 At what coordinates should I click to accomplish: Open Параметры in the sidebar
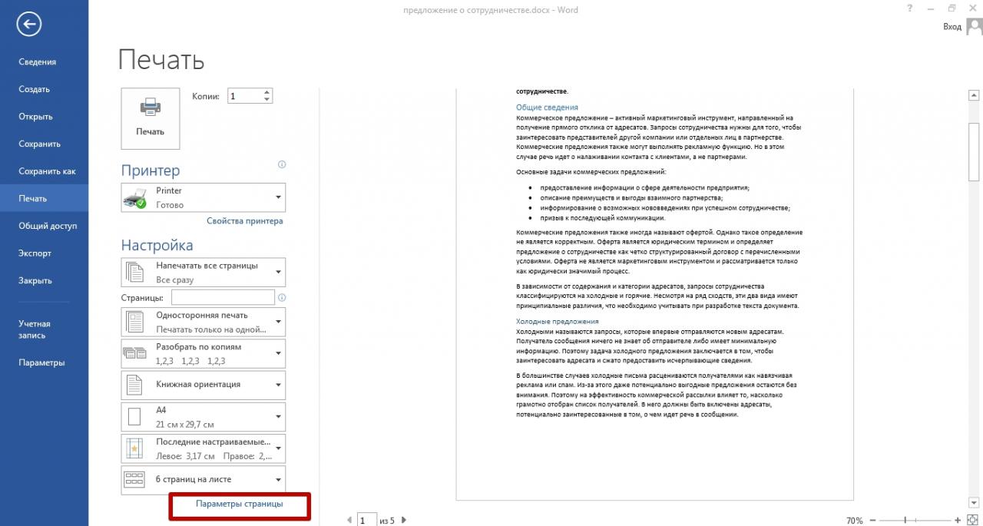[x=44, y=362]
